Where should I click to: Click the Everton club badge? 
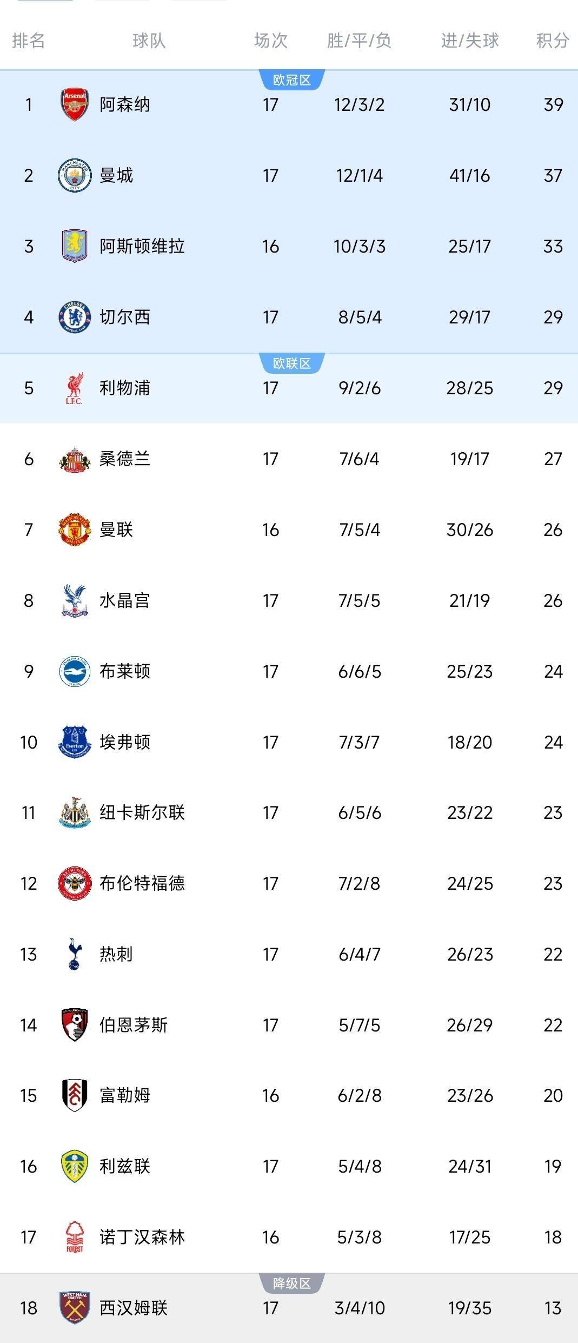74,742
